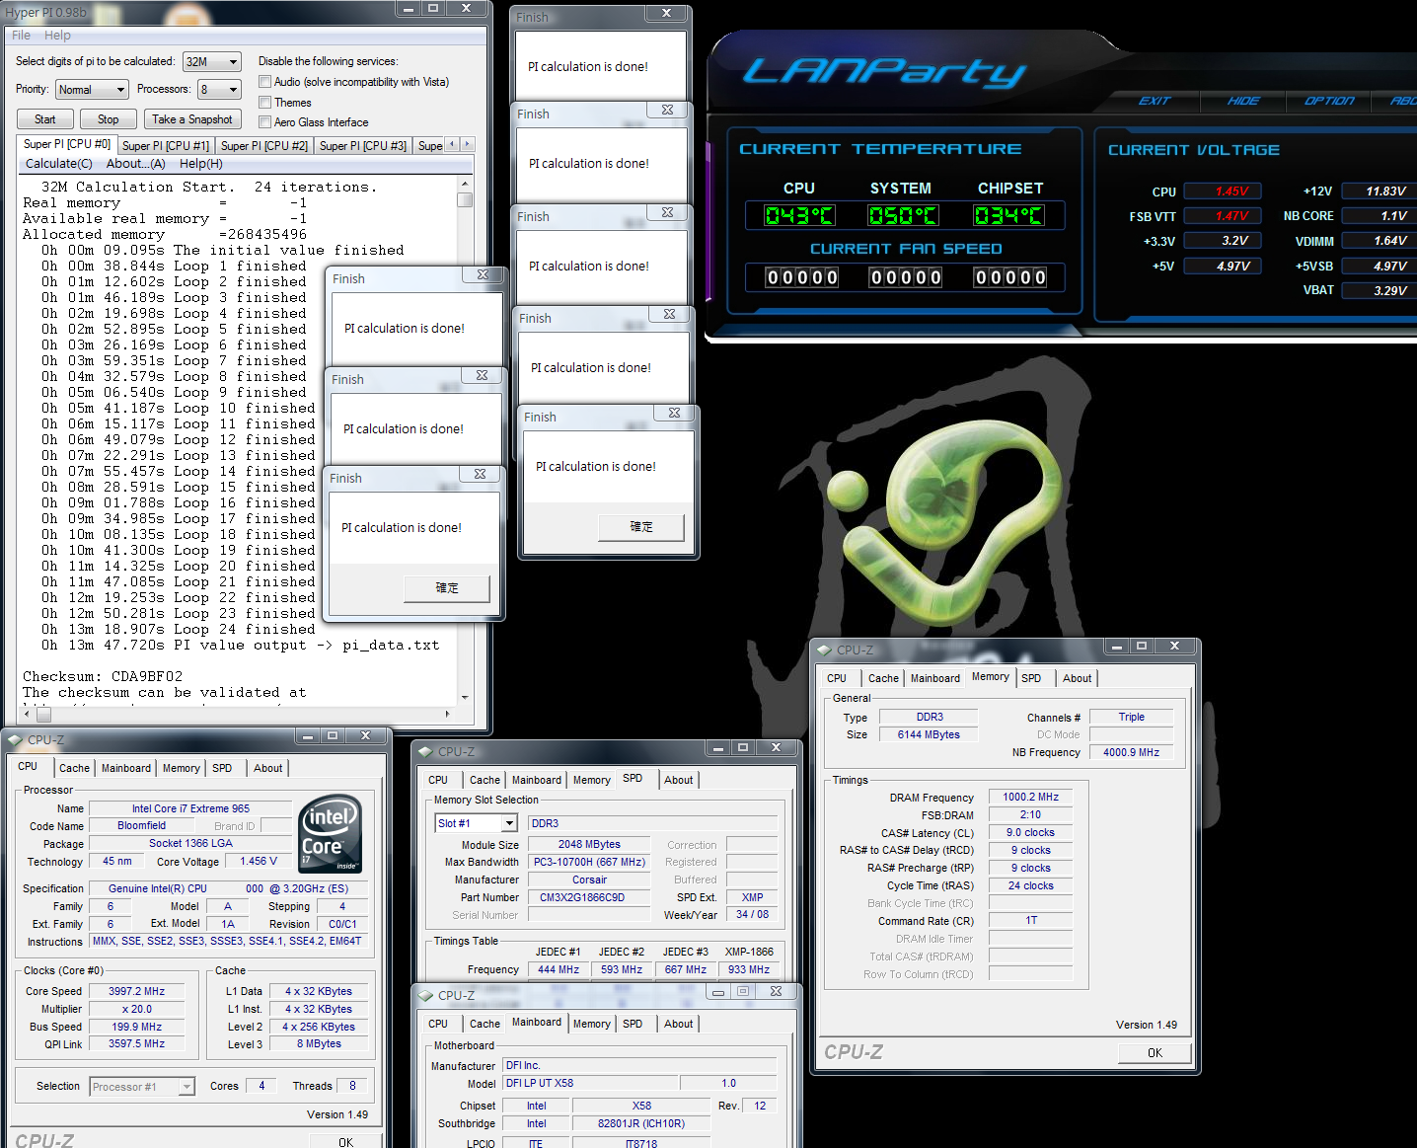
Task: Click OPTION in the LANParty panel
Action: [1328, 101]
